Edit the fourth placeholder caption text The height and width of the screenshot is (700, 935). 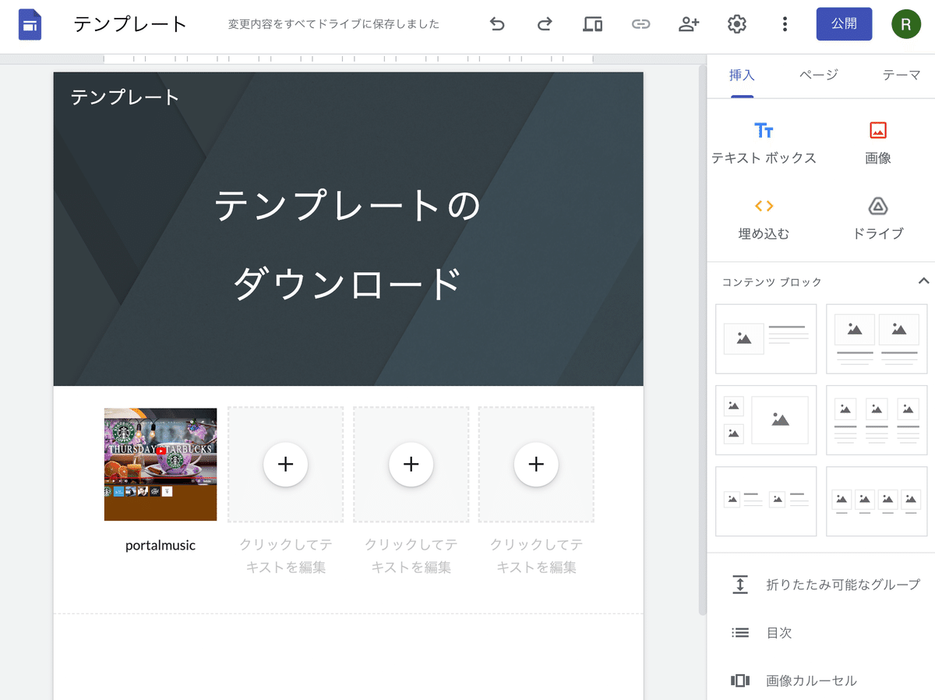536,556
